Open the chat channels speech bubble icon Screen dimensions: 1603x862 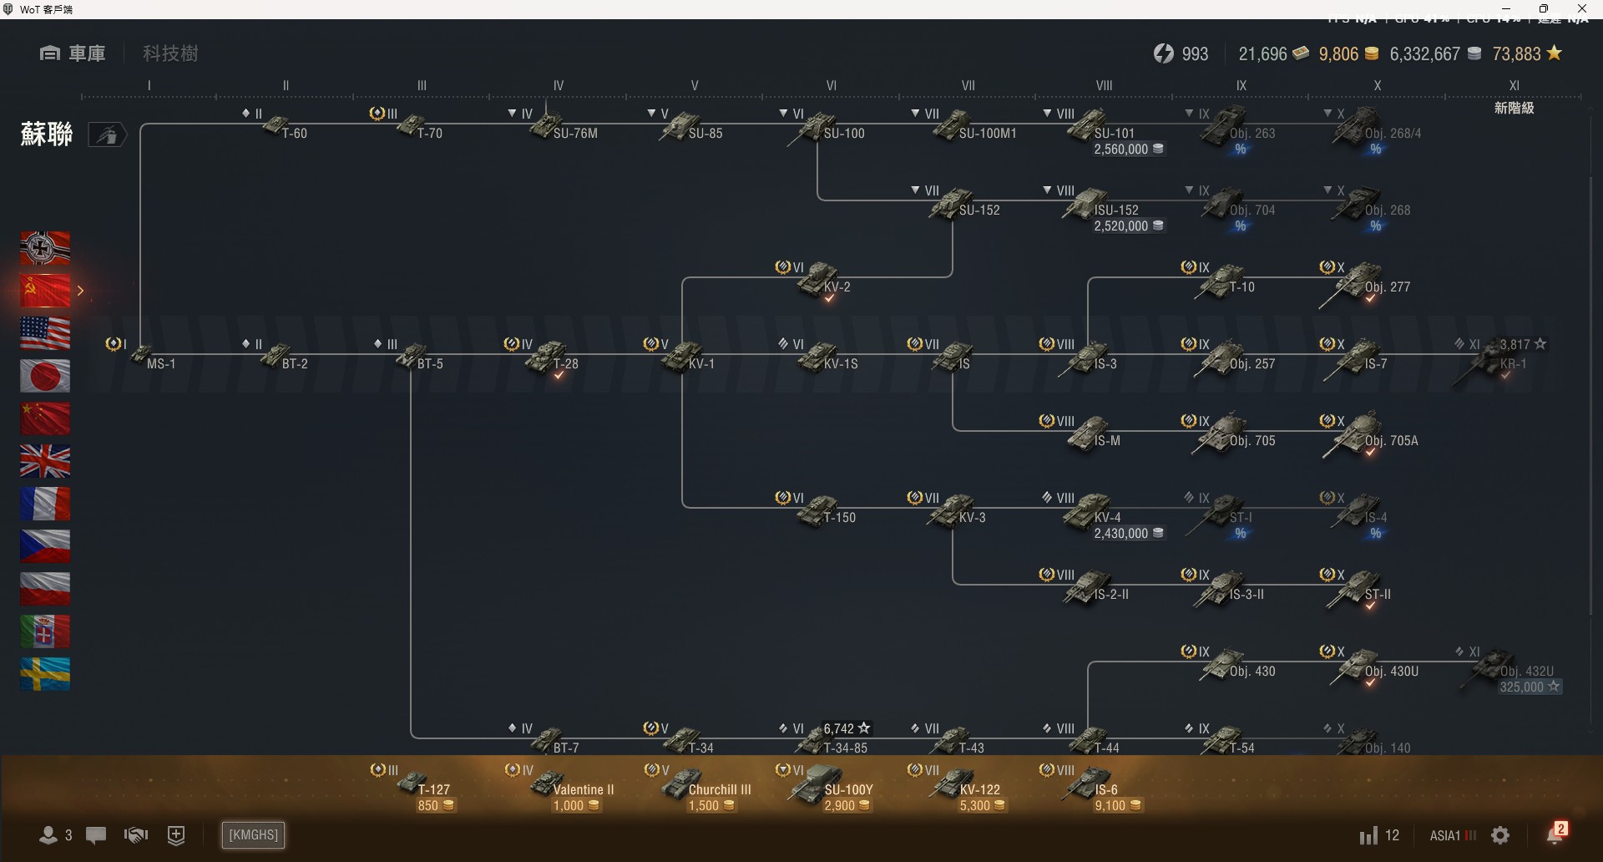click(96, 834)
